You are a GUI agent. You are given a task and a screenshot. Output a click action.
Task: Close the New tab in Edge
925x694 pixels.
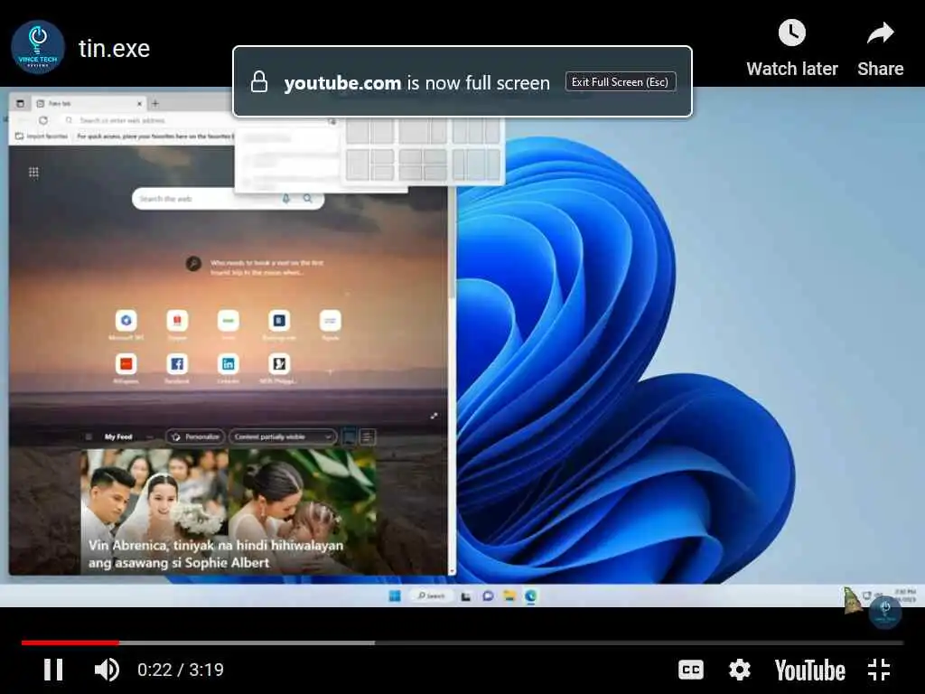coord(140,103)
